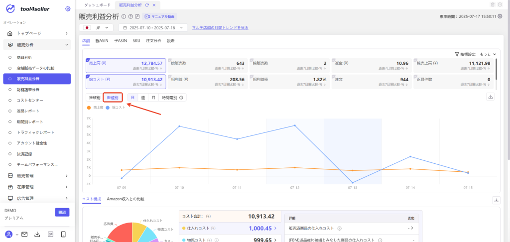The width and height of the screenshot is (510, 242).
Task: Expand the 在庫管理 sidebar section
Action: (x=66, y=187)
